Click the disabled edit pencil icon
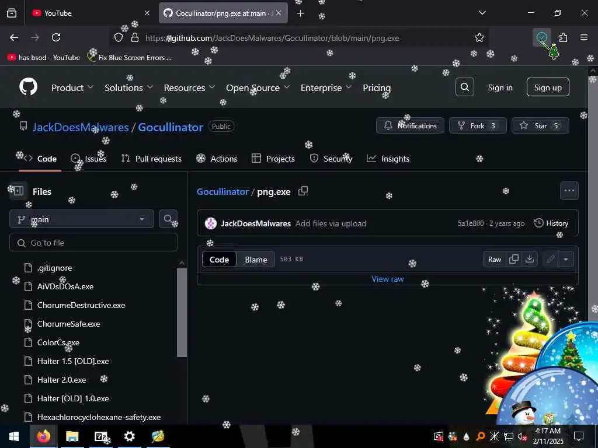Screen dimensions: 598x448 tap(550, 260)
